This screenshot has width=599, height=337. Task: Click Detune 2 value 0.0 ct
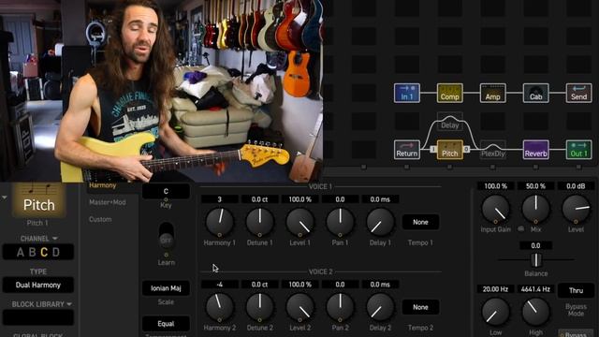coord(260,285)
